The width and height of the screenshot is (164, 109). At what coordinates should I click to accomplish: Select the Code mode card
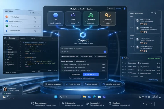pos(73,18)
